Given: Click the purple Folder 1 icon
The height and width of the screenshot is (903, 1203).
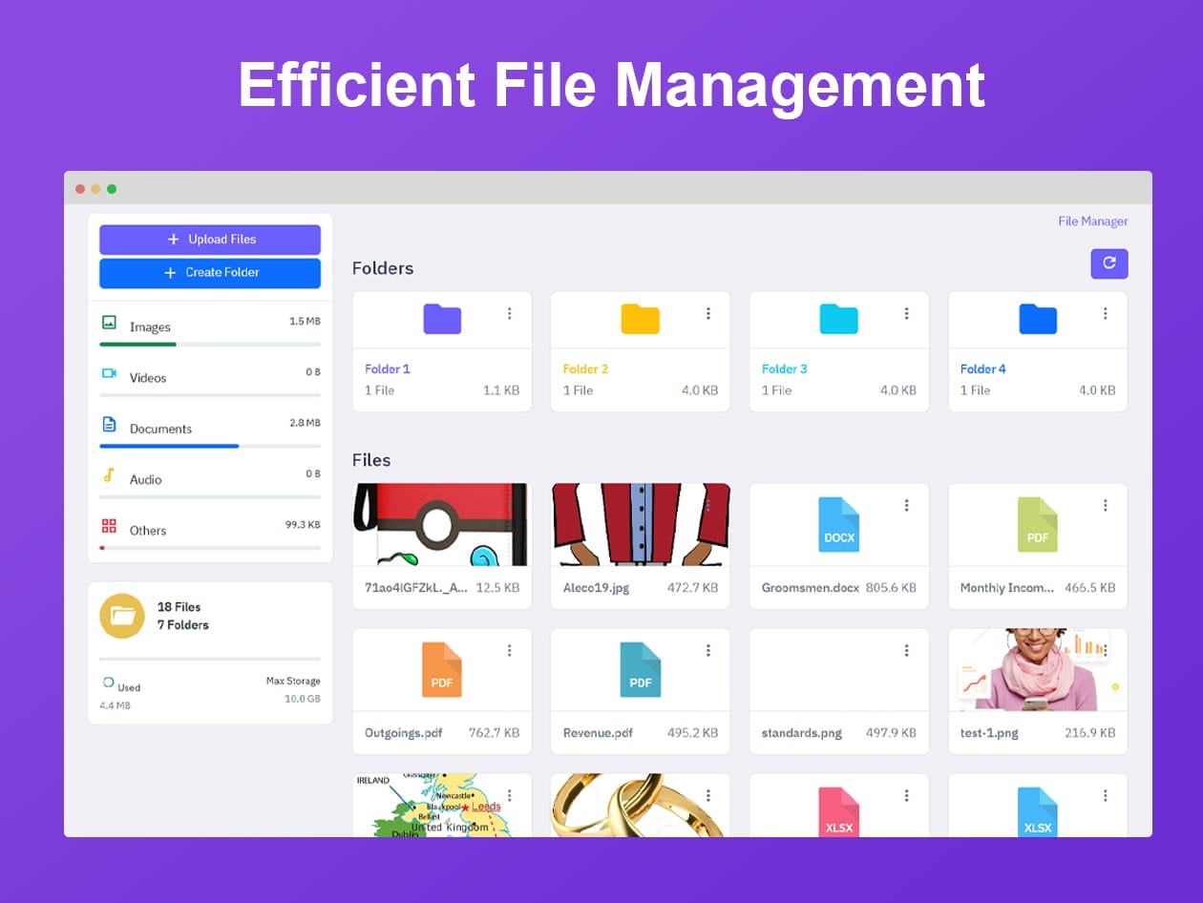Looking at the screenshot, I should (x=442, y=319).
